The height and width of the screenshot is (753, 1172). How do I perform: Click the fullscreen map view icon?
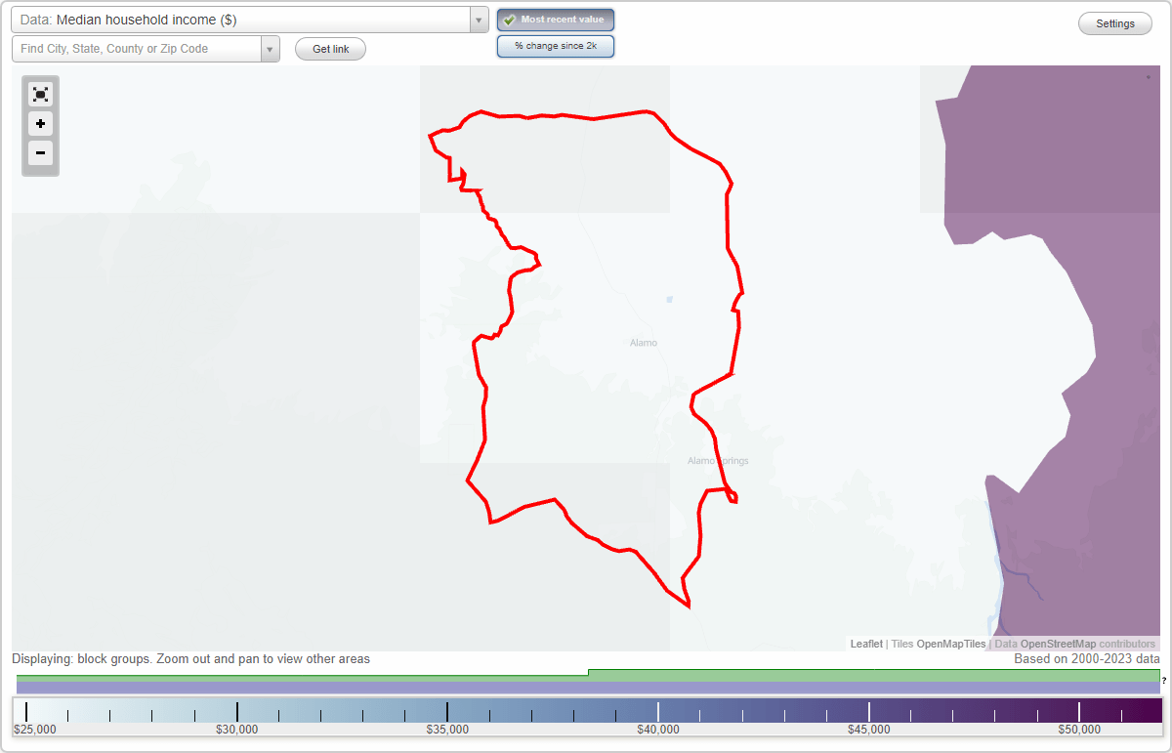point(40,94)
